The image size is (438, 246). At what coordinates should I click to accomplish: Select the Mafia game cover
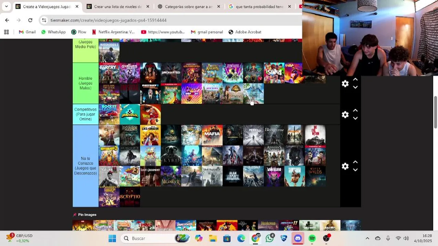(x=212, y=135)
